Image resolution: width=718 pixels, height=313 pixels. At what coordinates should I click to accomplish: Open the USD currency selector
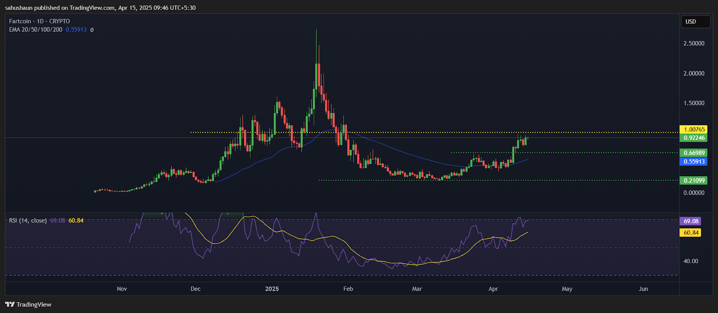tap(695, 22)
